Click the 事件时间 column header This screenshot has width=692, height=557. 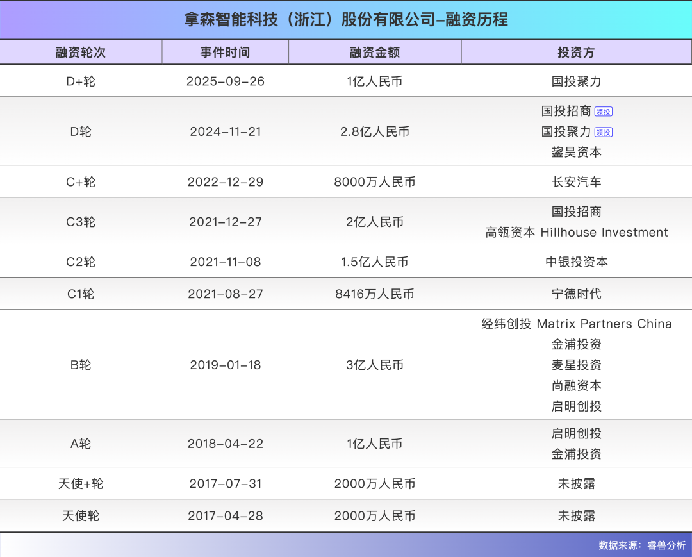225,52
